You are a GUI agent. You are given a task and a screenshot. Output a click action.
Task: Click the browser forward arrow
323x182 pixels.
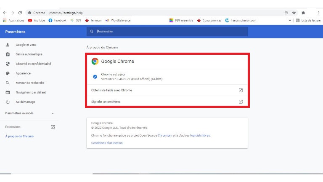[x=12, y=13]
